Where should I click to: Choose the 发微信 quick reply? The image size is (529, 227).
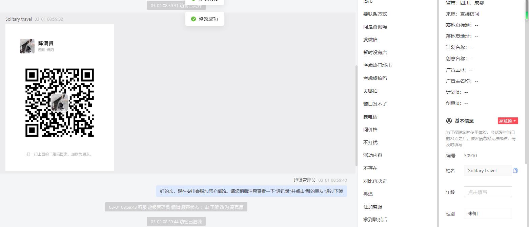(x=370, y=40)
